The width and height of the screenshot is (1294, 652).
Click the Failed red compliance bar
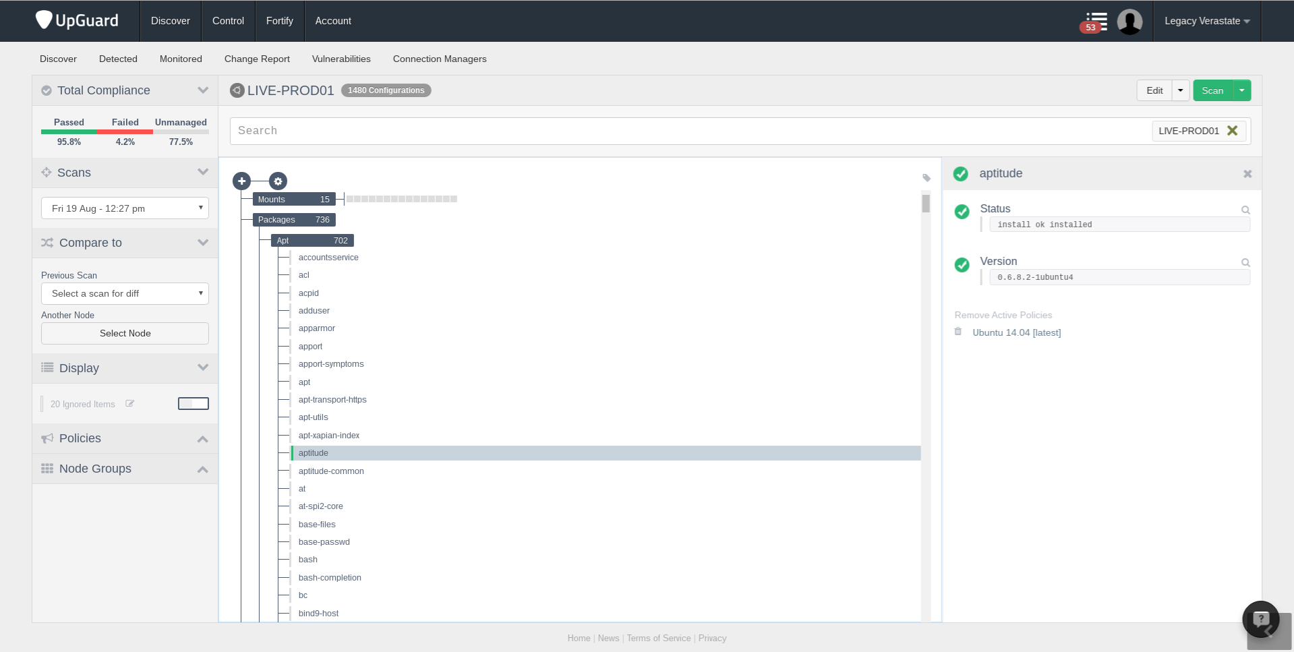point(125,132)
